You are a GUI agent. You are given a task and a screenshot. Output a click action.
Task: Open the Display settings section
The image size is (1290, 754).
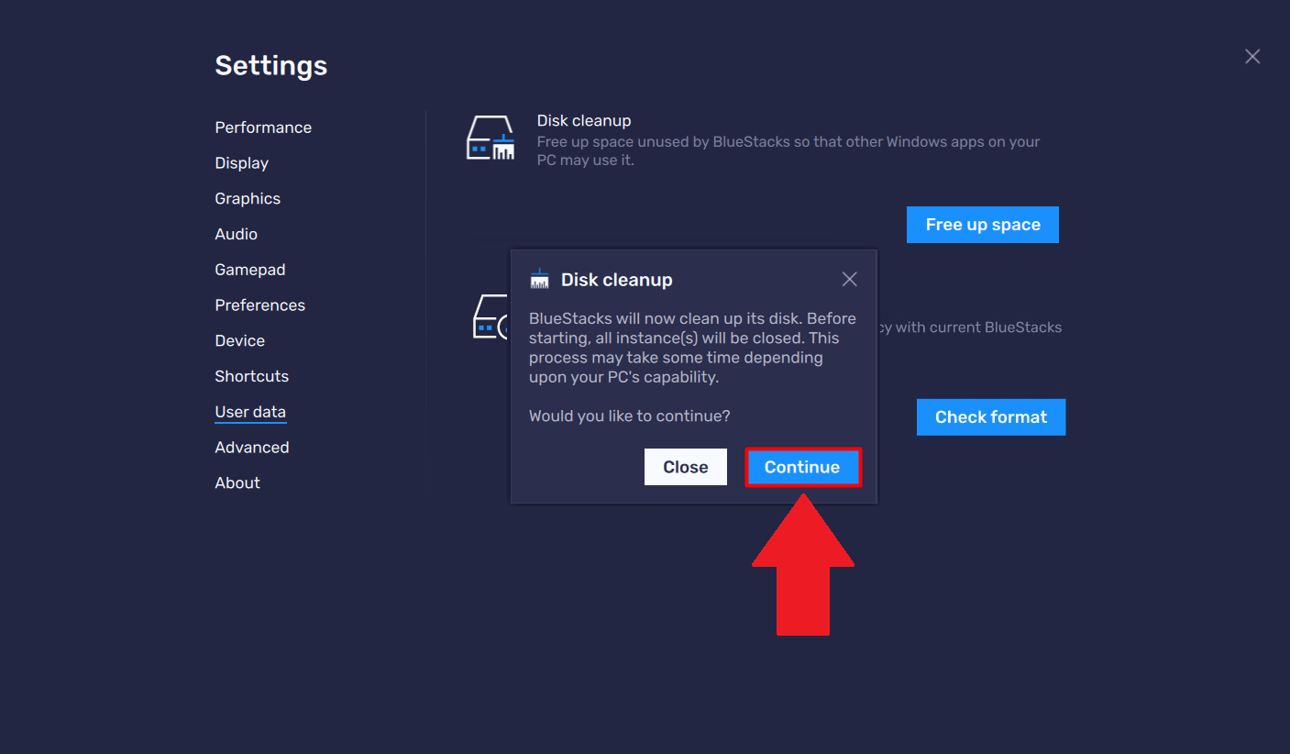[x=242, y=163]
